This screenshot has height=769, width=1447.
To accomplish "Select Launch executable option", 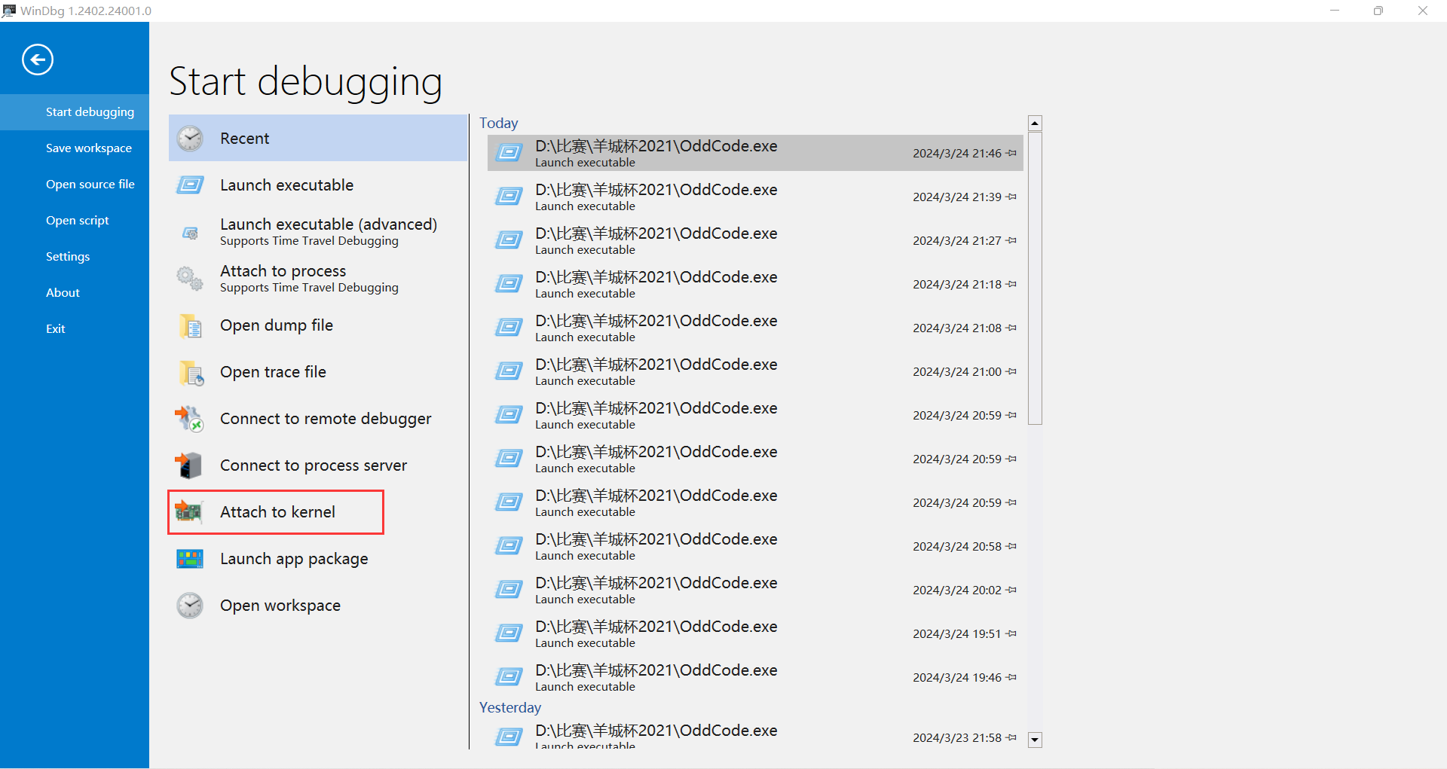I will [x=318, y=185].
